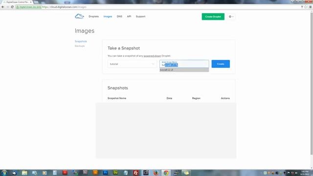Click the Region column header
This screenshot has height=176, width=313.
196,98
